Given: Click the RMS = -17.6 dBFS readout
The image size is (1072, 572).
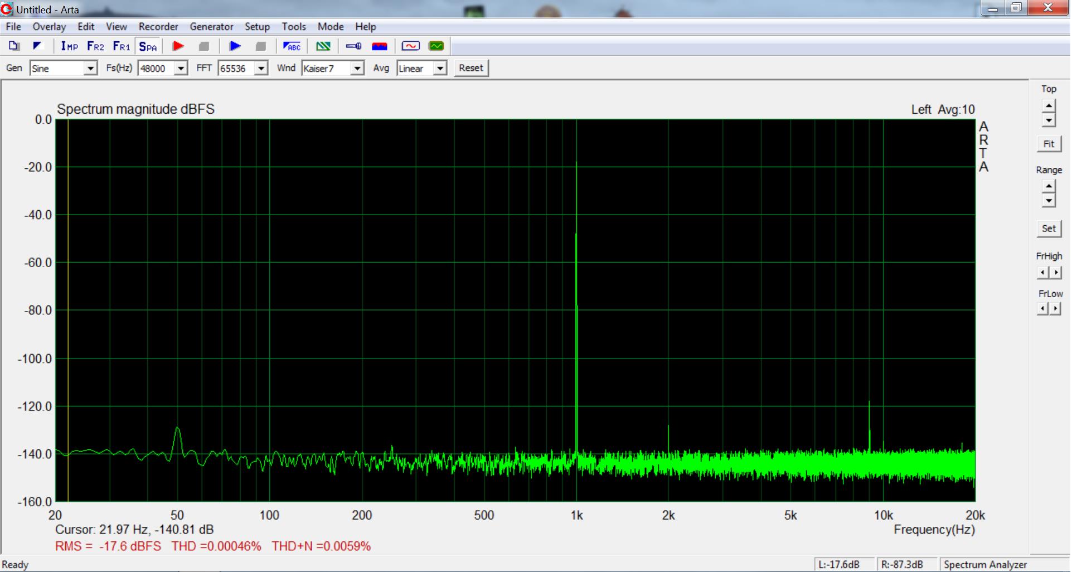Looking at the screenshot, I should click(108, 546).
